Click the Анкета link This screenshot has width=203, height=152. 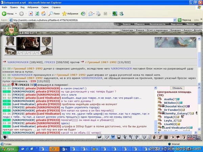pyautogui.click(x=187, y=30)
